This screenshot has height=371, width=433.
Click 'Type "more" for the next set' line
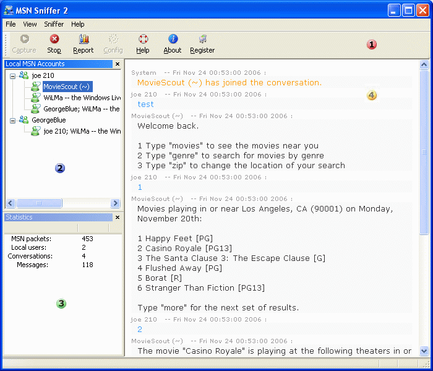coord(218,307)
